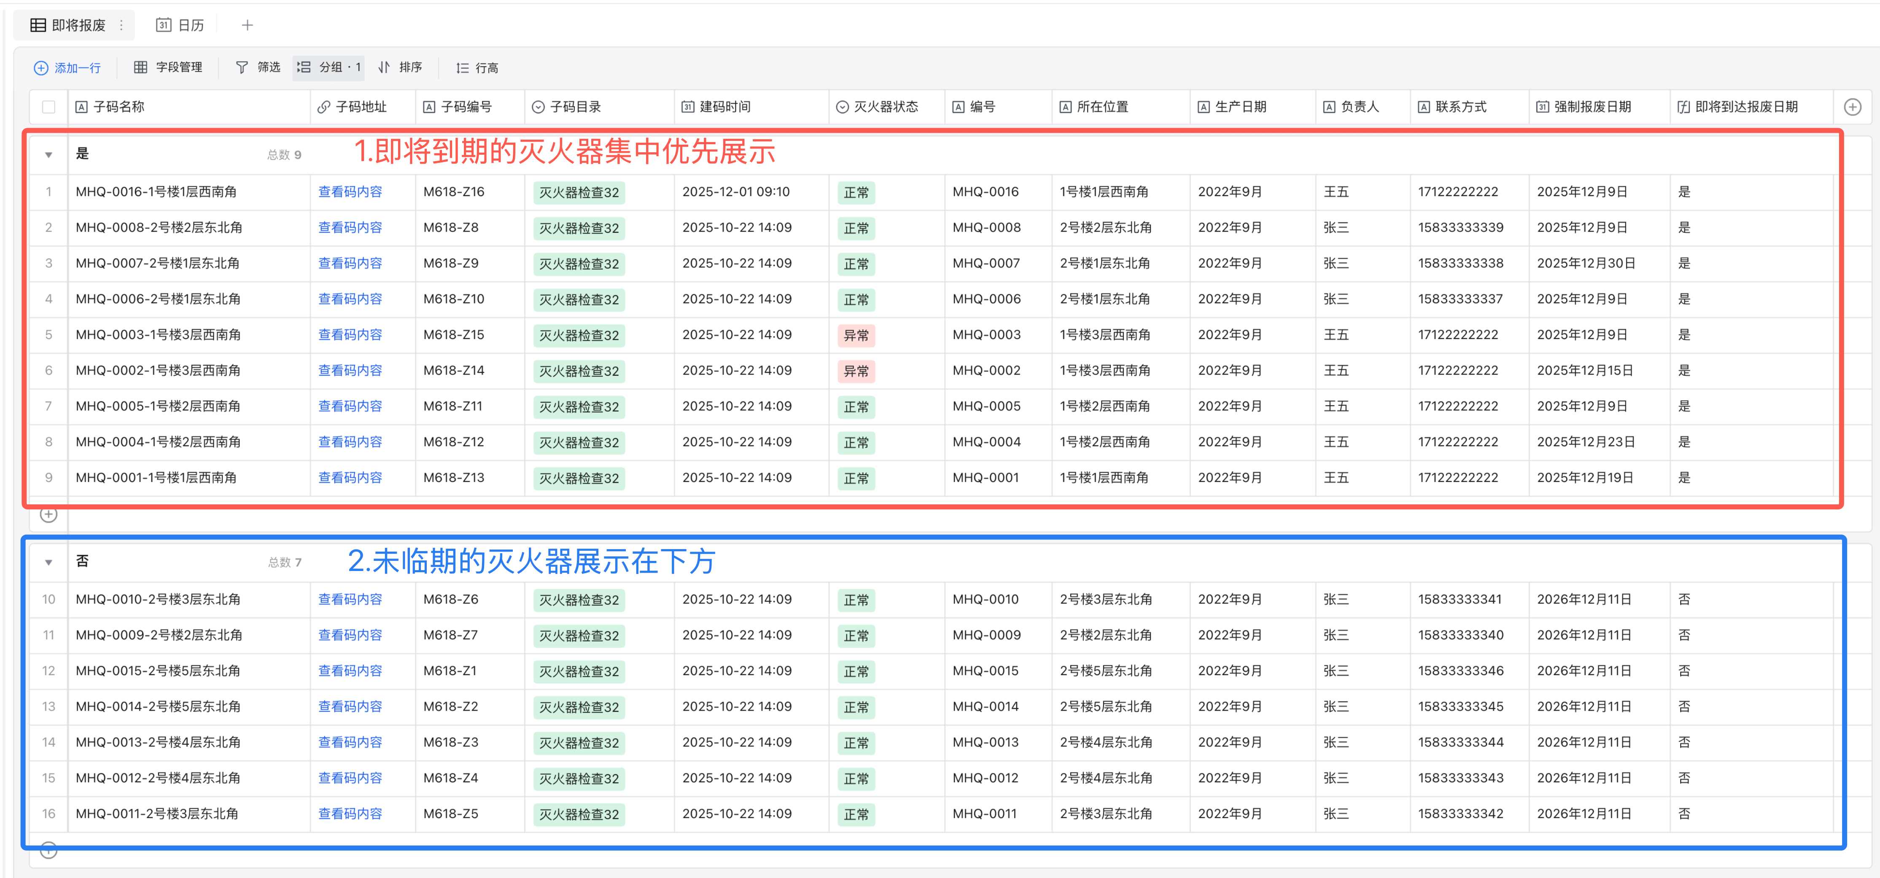The height and width of the screenshot is (878, 1880).
Task: Click the link icon on 子码地址 column header
Action: tap(323, 107)
